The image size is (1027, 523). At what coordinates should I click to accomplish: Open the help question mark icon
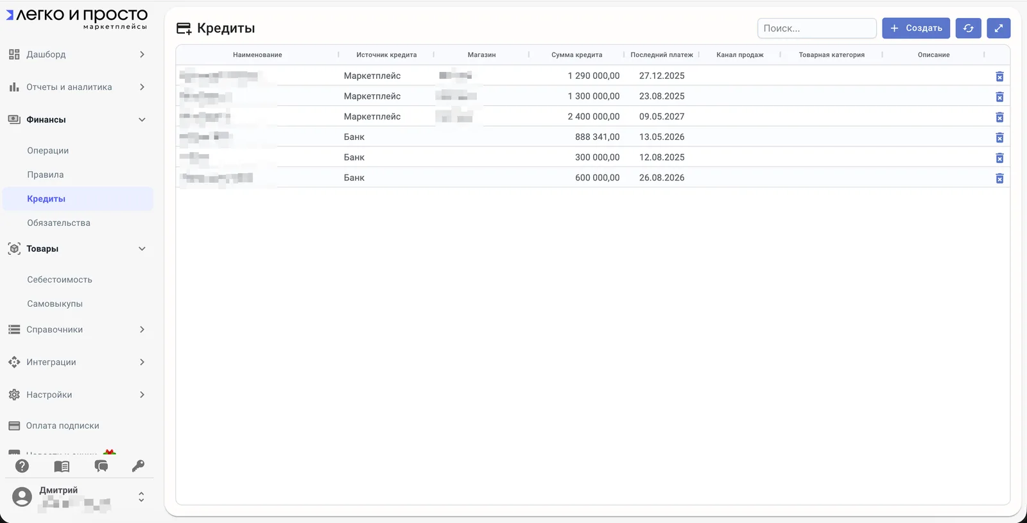click(x=22, y=466)
